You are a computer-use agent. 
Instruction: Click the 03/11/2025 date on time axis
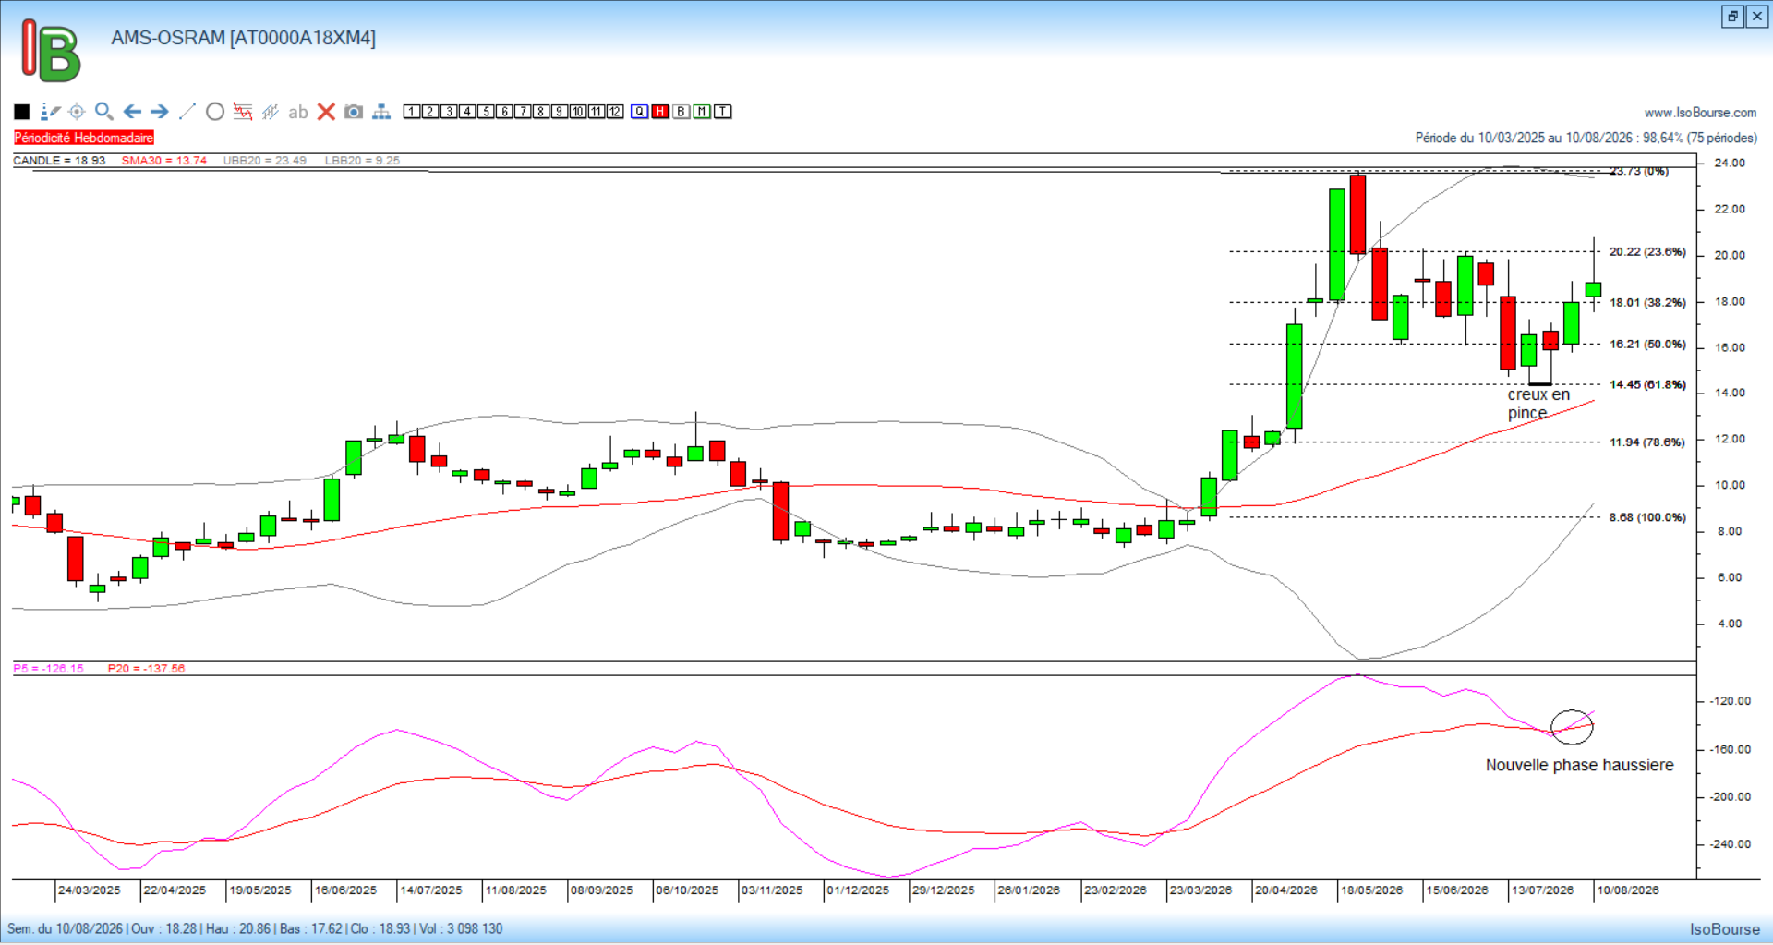point(772,890)
